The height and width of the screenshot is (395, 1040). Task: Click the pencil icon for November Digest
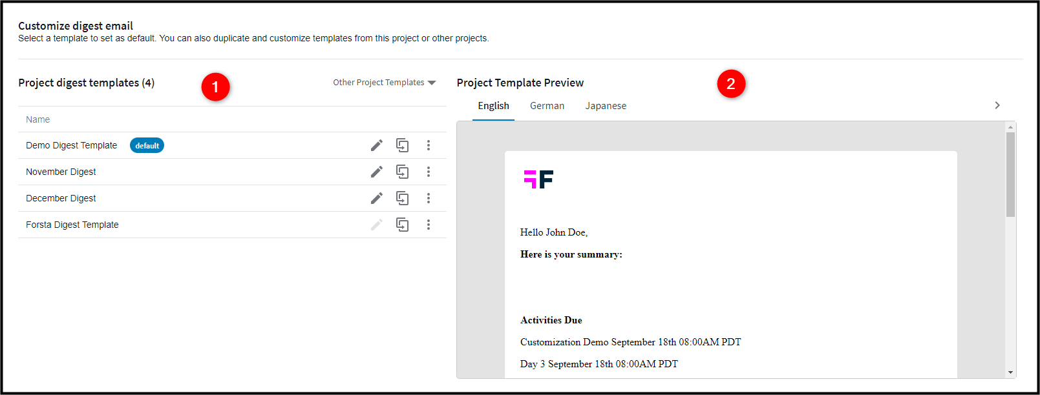click(x=377, y=172)
